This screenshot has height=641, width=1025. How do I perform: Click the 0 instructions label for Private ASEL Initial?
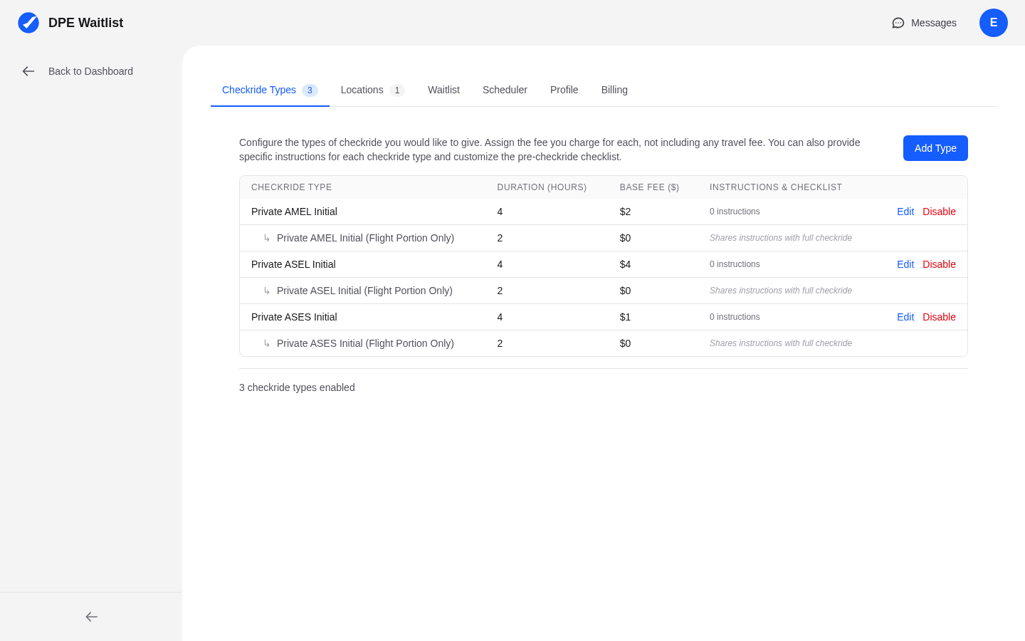point(735,264)
